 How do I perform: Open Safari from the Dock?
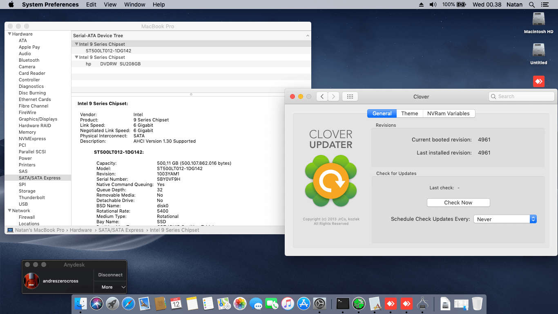point(128,303)
